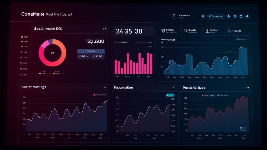Toggle the teal legend dot above the blue area chart
267x150 pixels.
coord(237,39)
